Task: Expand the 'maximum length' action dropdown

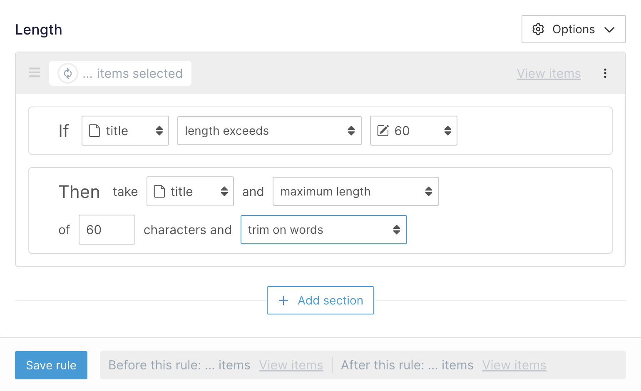Action: click(x=355, y=191)
